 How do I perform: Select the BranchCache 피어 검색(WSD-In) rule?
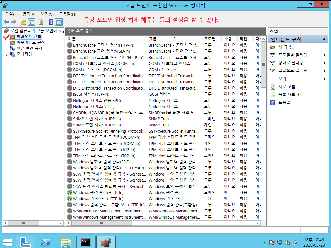pos(163,51)
